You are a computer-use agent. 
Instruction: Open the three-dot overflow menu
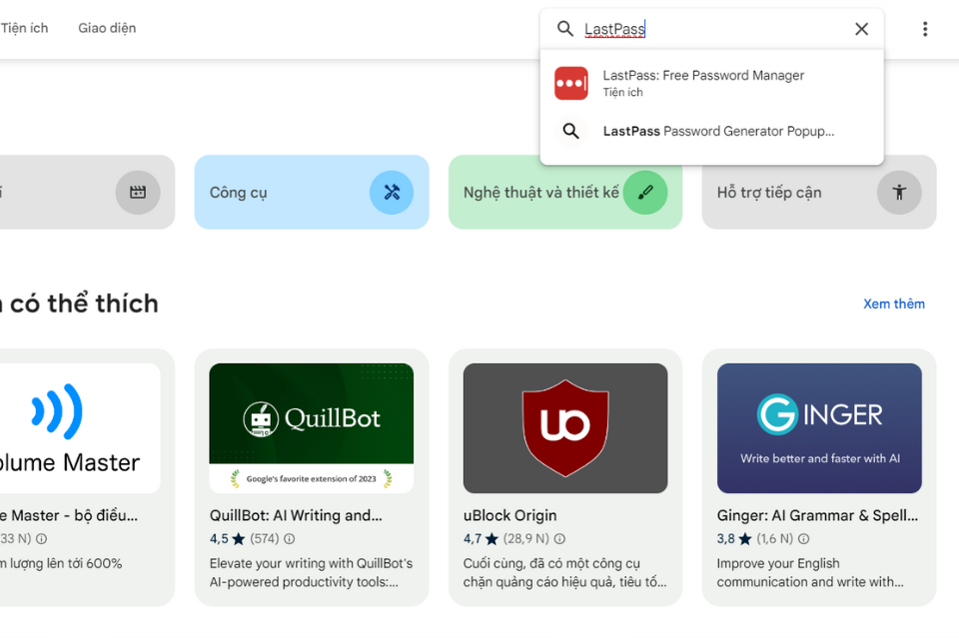pos(925,29)
